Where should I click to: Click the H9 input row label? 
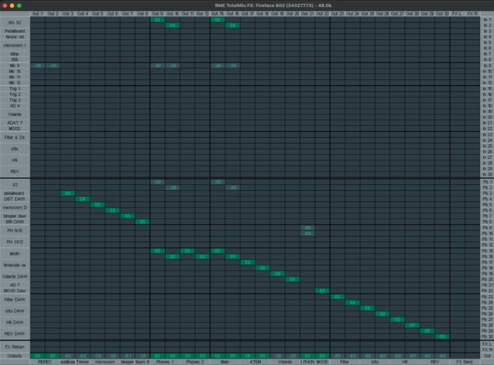tap(15, 160)
